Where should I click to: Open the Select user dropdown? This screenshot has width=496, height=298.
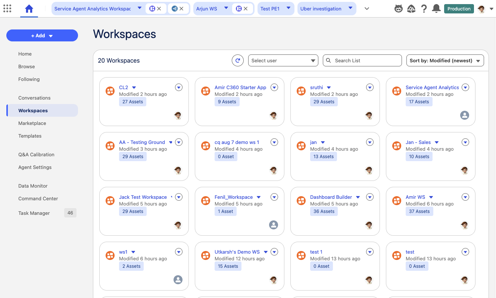tap(283, 60)
